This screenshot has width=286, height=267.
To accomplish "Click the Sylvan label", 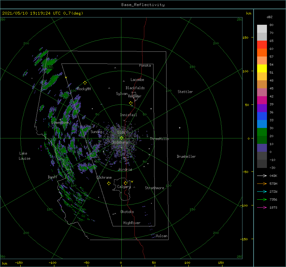I will click(x=122, y=94).
